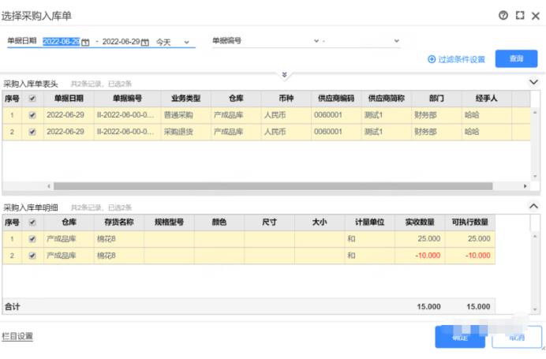
Task: Click the plus icon beside 过滤条件设置
Action: pyautogui.click(x=432, y=59)
